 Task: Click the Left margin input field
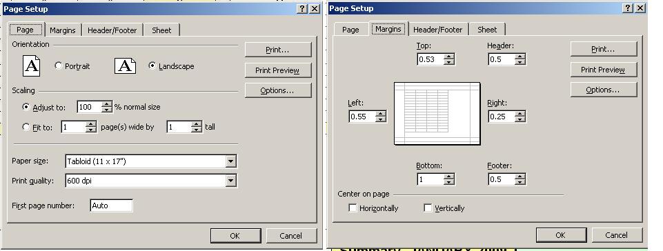[362, 117]
